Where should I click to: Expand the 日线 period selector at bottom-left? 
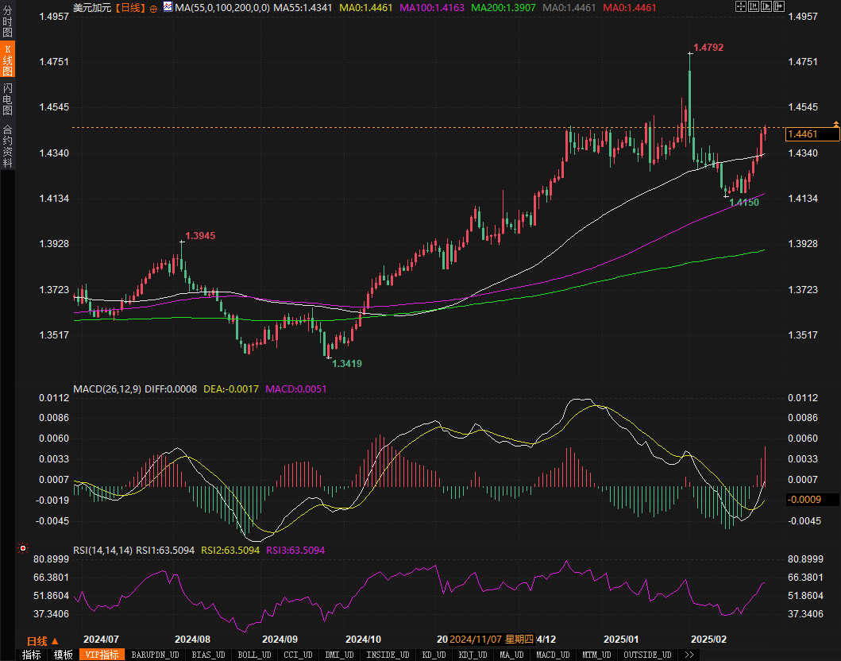[43, 641]
